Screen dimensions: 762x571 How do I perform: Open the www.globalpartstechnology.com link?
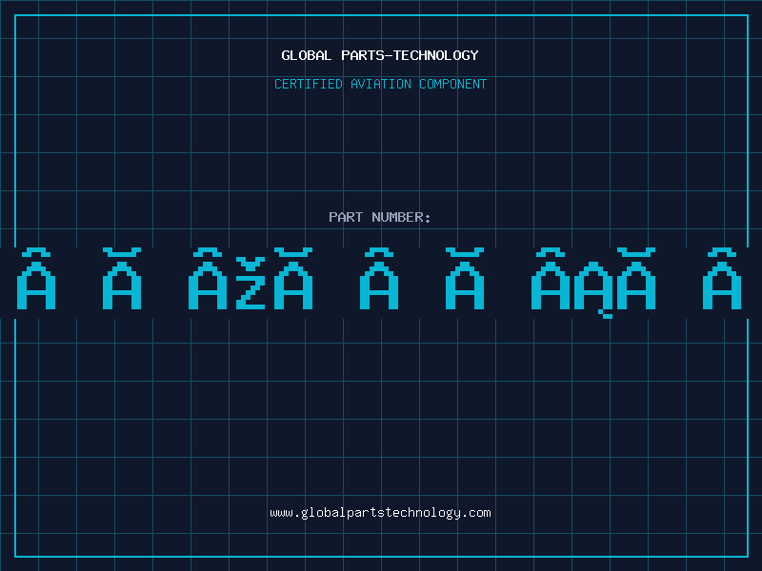pos(380,513)
